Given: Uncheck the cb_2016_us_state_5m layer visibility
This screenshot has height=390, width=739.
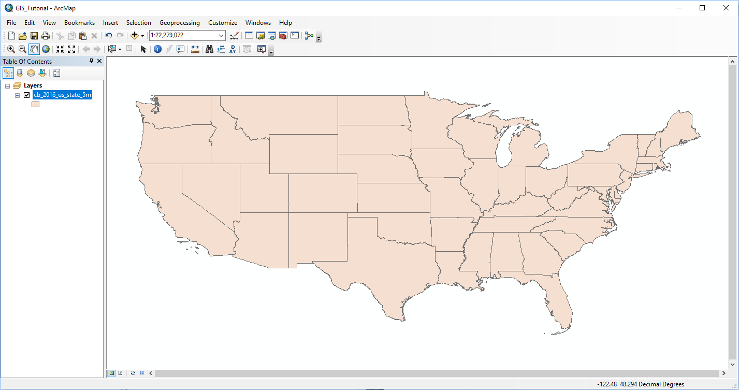Looking at the screenshot, I should (x=27, y=95).
